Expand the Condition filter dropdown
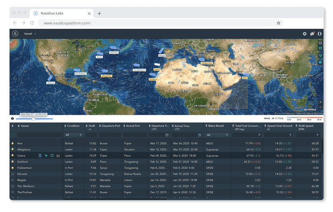Viewport: 333px width, 212px height. pyautogui.click(x=73, y=135)
